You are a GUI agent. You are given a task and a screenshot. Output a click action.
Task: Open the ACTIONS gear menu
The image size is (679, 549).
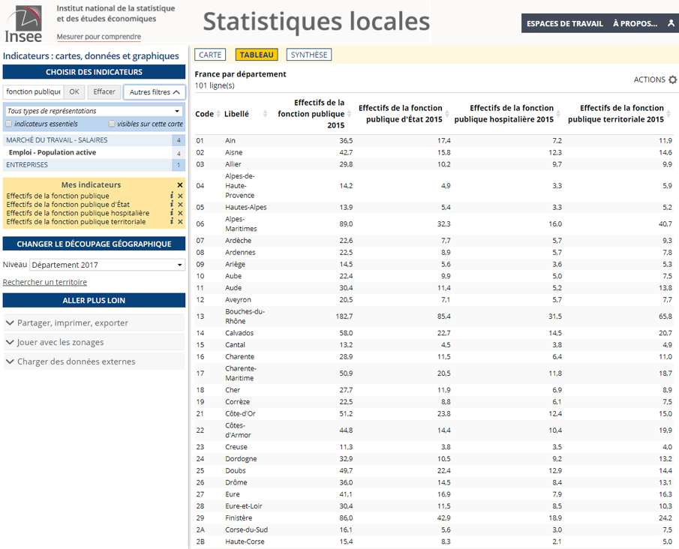672,79
